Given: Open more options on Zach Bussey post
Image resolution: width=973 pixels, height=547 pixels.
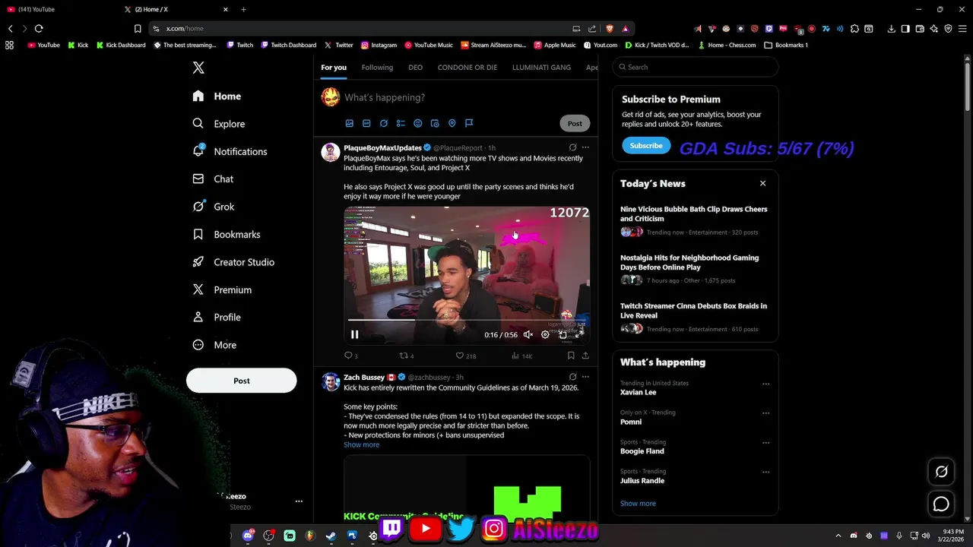Looking at the screenshot, I should (585, 377).
